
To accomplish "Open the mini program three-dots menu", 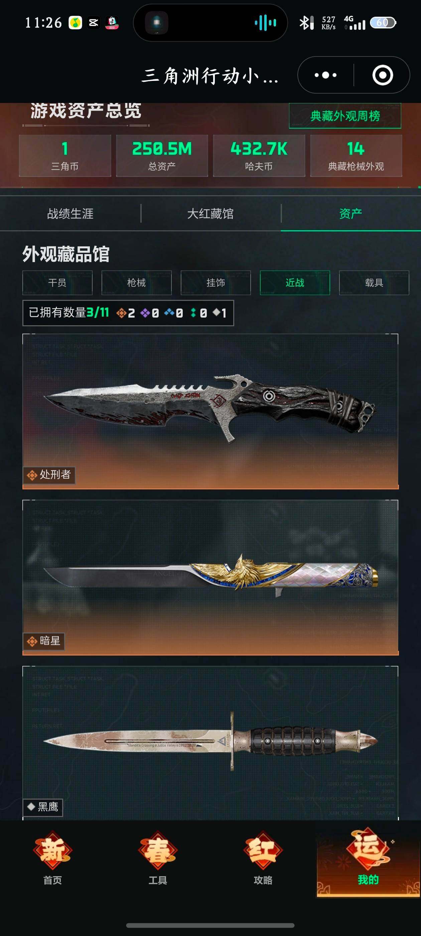I will [325, 75].
